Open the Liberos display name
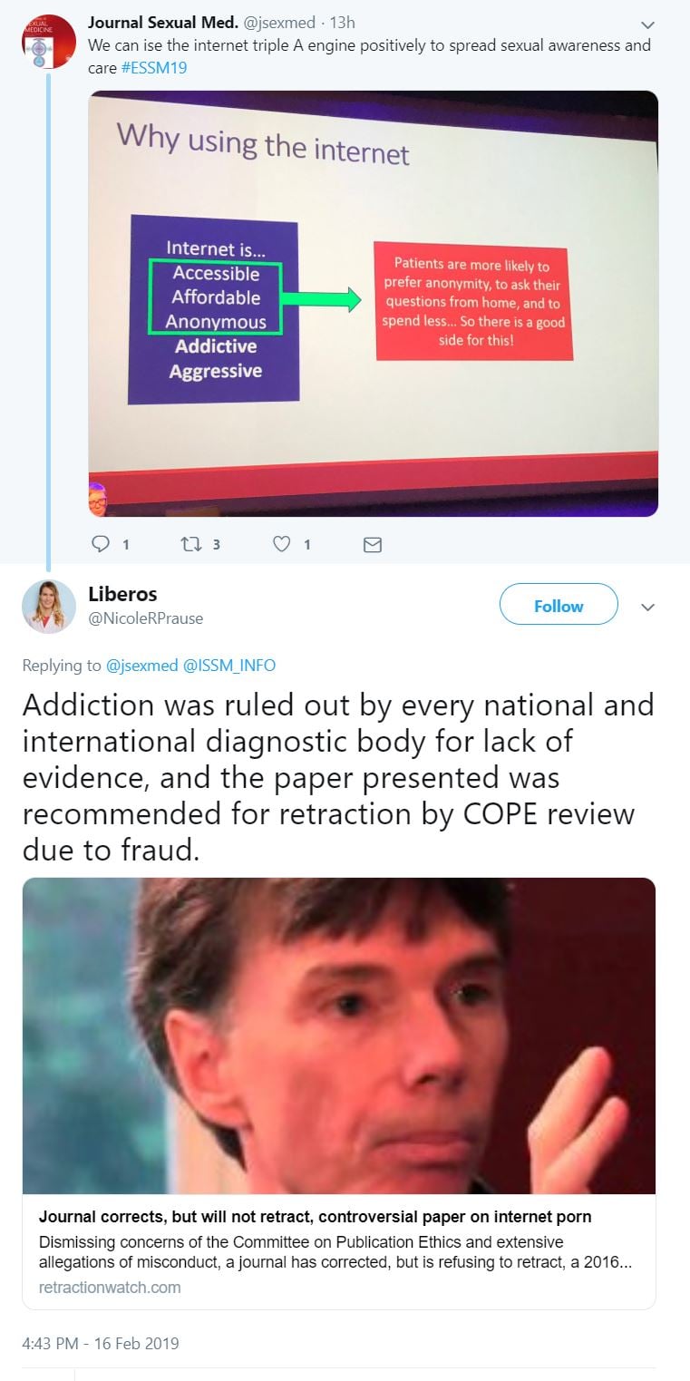Viewport: 690px width, 1381px height. point(122,594)
